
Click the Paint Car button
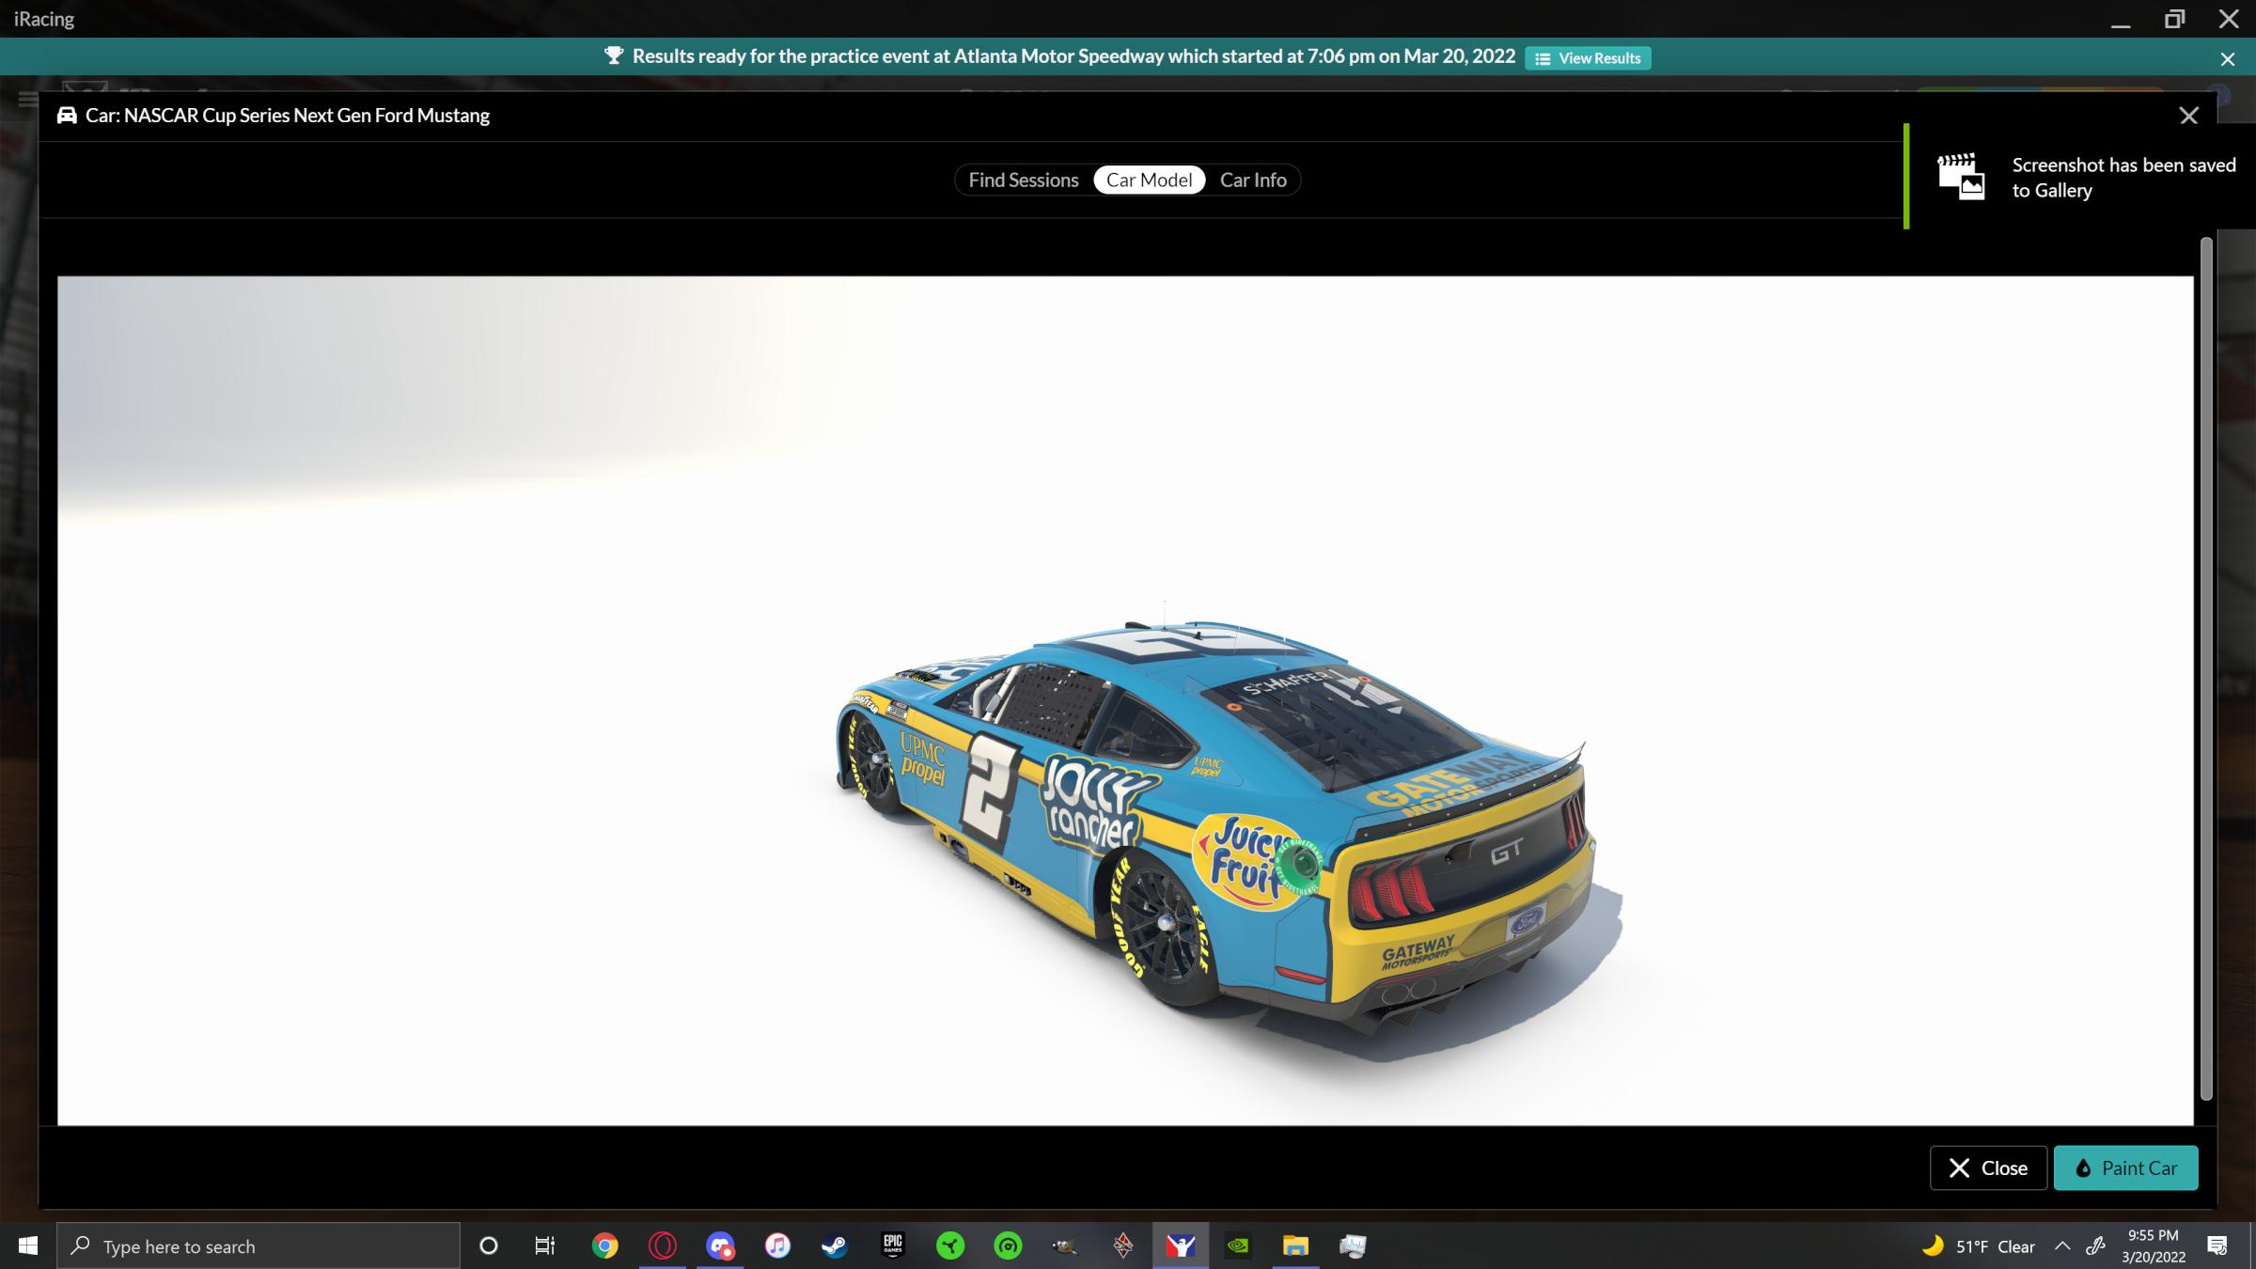click(2126, 1167)
